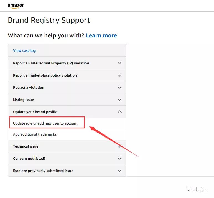This screenshot has width=214, height=198.
Task: Click the Concern not listed label
Action: [x=29, y=159]
